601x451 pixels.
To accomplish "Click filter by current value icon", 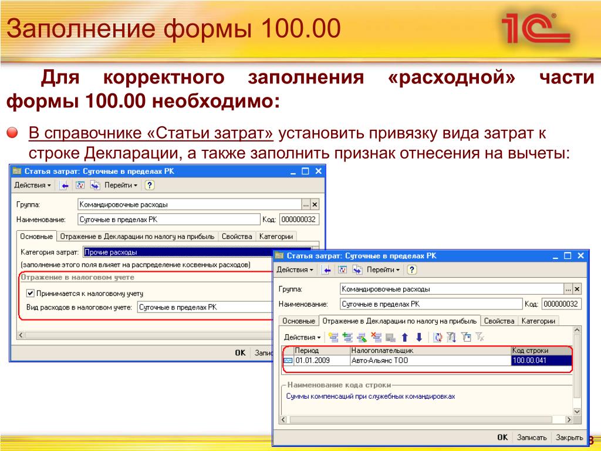I will click(x=465, y=337).
